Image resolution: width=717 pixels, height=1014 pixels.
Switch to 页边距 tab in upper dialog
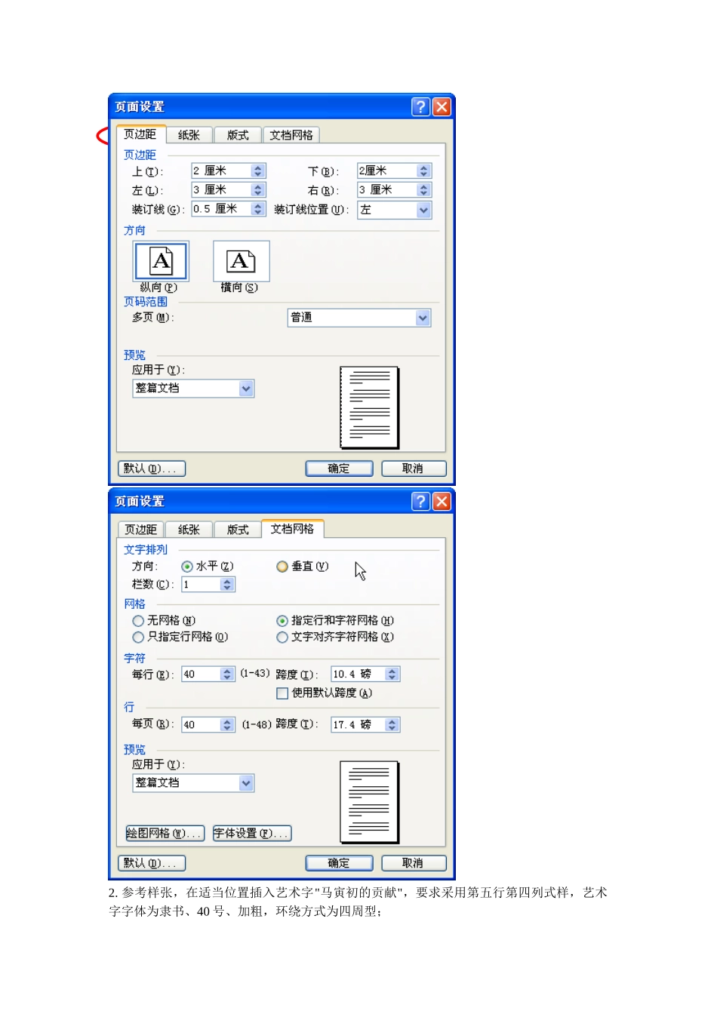(140, 134)
